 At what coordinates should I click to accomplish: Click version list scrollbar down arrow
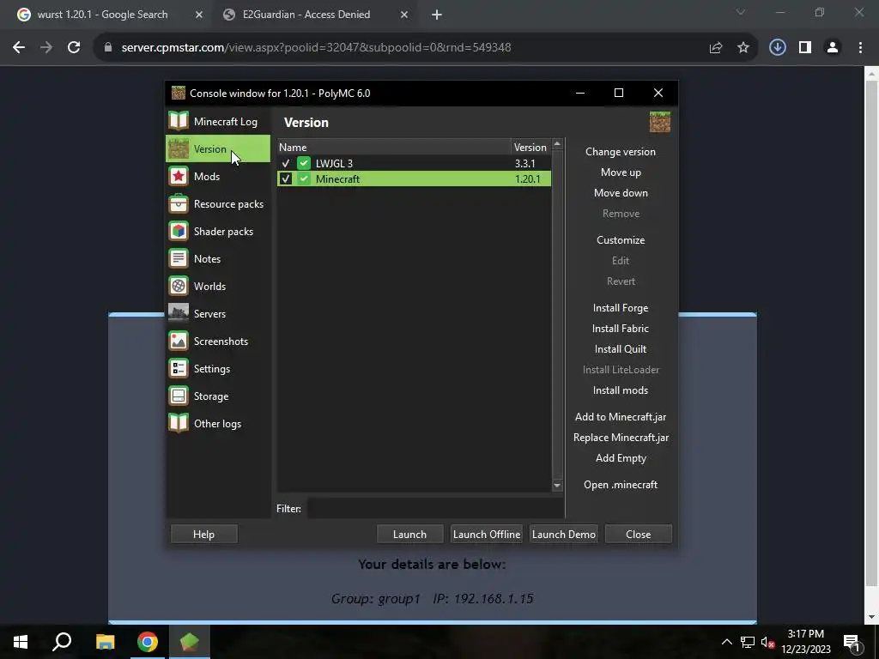557,486
